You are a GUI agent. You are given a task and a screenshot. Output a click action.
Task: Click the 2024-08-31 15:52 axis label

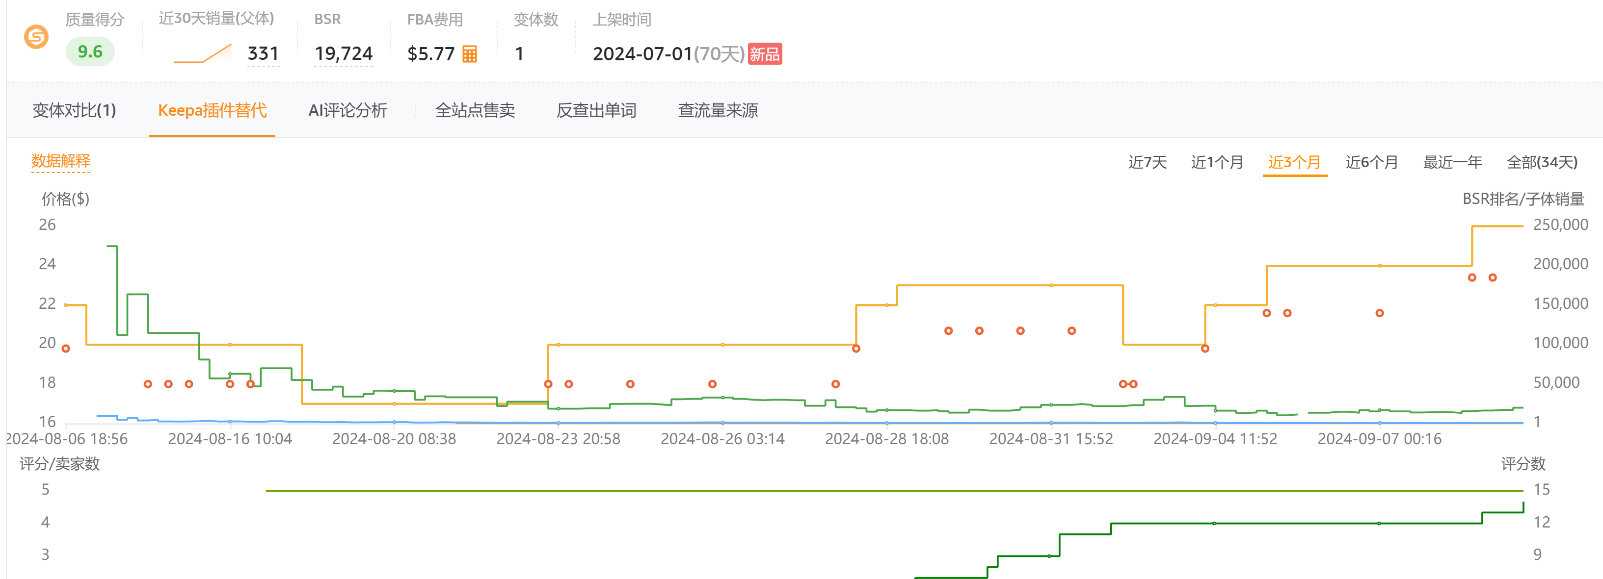click(1051, 439)
